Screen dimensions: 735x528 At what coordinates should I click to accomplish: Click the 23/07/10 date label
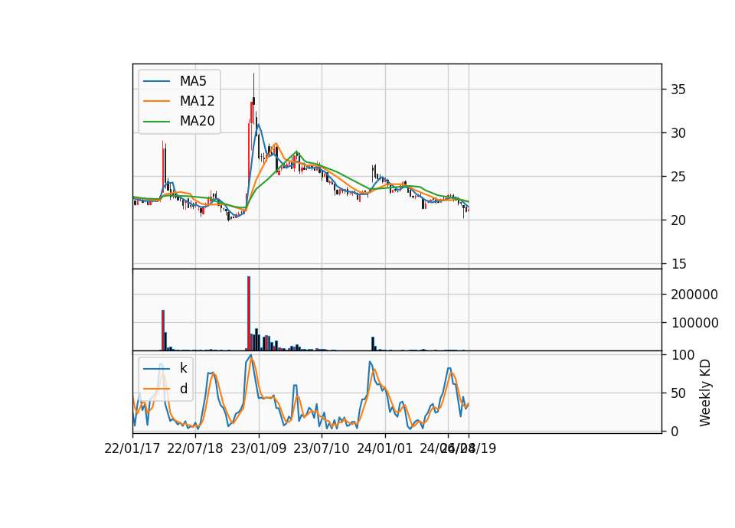tap(321, 448)
